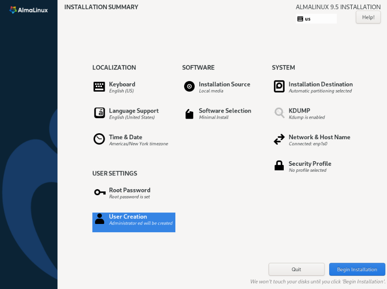Click the USER SETTINGS section heading
The width and height of the screenshot is (387, 289).
pos(115,173)
